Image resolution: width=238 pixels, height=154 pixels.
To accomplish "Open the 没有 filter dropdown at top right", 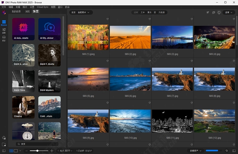I will [x=229, y=12].
